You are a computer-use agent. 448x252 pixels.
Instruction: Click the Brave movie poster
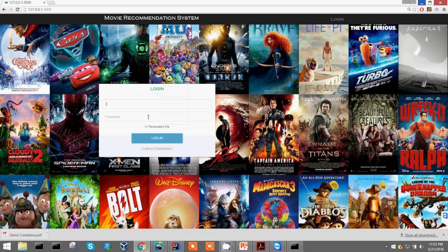(274, 59)
